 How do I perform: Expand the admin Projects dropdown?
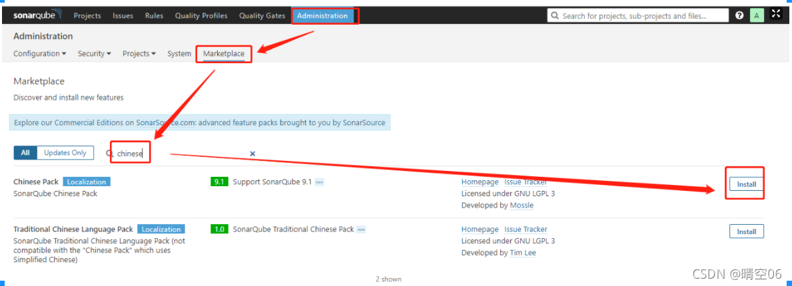(x=139, y=53)
